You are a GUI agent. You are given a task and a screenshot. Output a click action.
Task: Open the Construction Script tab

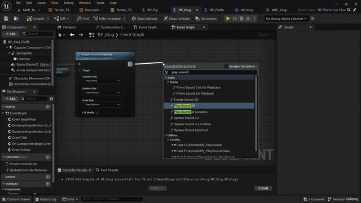(x=110, y=27)
